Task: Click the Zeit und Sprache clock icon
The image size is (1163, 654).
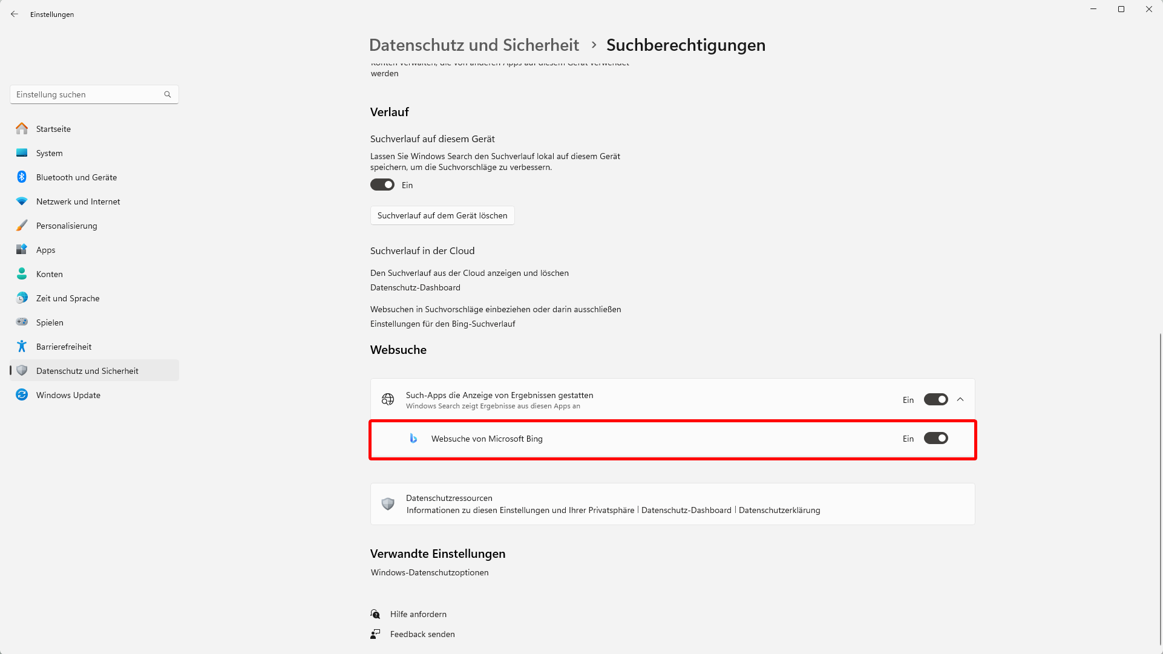Action: pyautogui.click(x=22, y=298)
